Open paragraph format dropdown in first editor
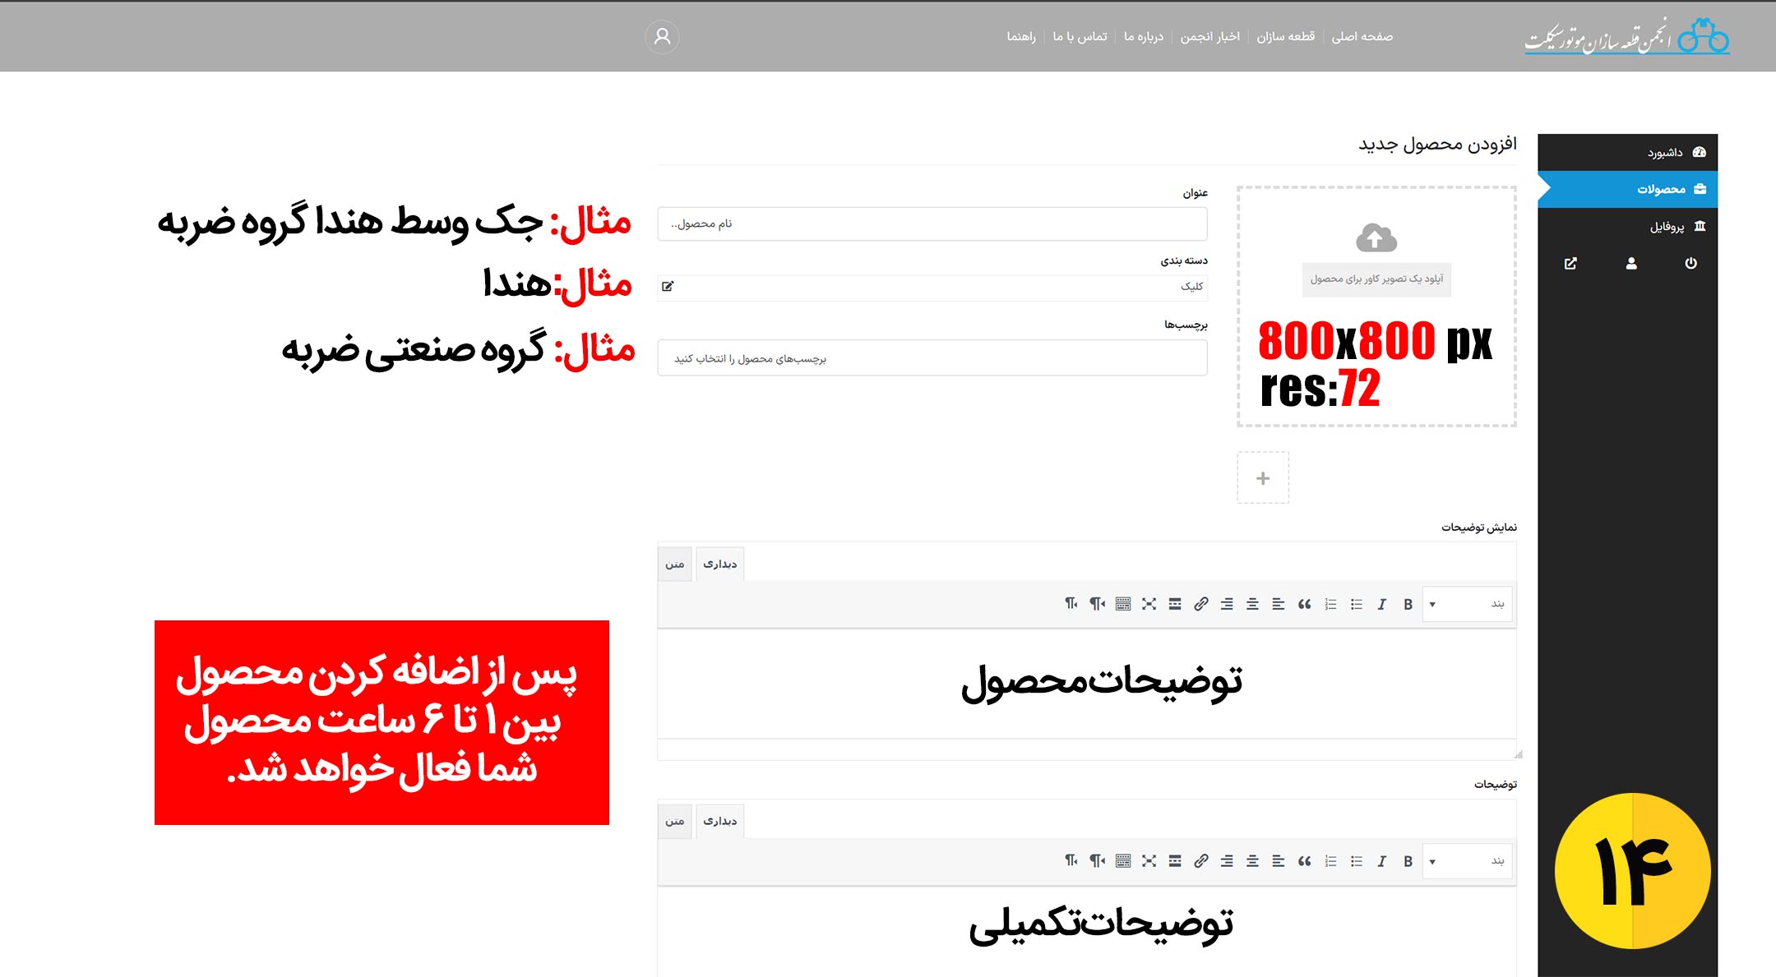 1467,605
